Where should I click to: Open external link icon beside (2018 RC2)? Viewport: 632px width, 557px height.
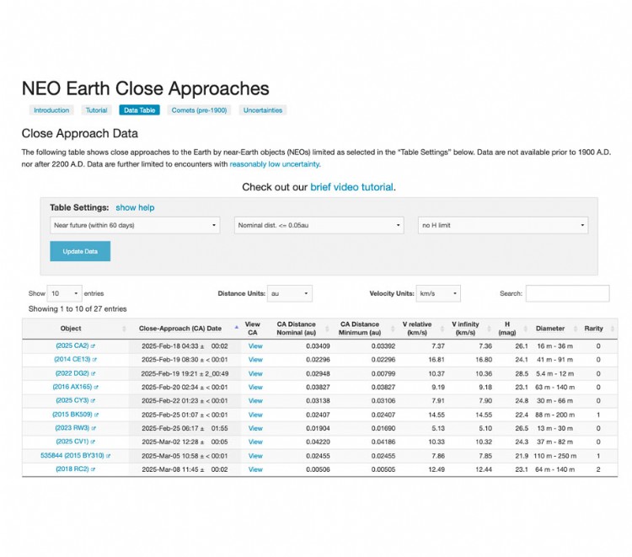tap(93, 469)
